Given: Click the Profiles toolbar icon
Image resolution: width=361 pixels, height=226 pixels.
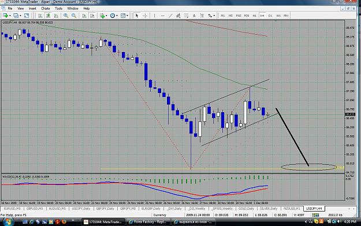Looking at the screenshot, I should click(16, 16).
